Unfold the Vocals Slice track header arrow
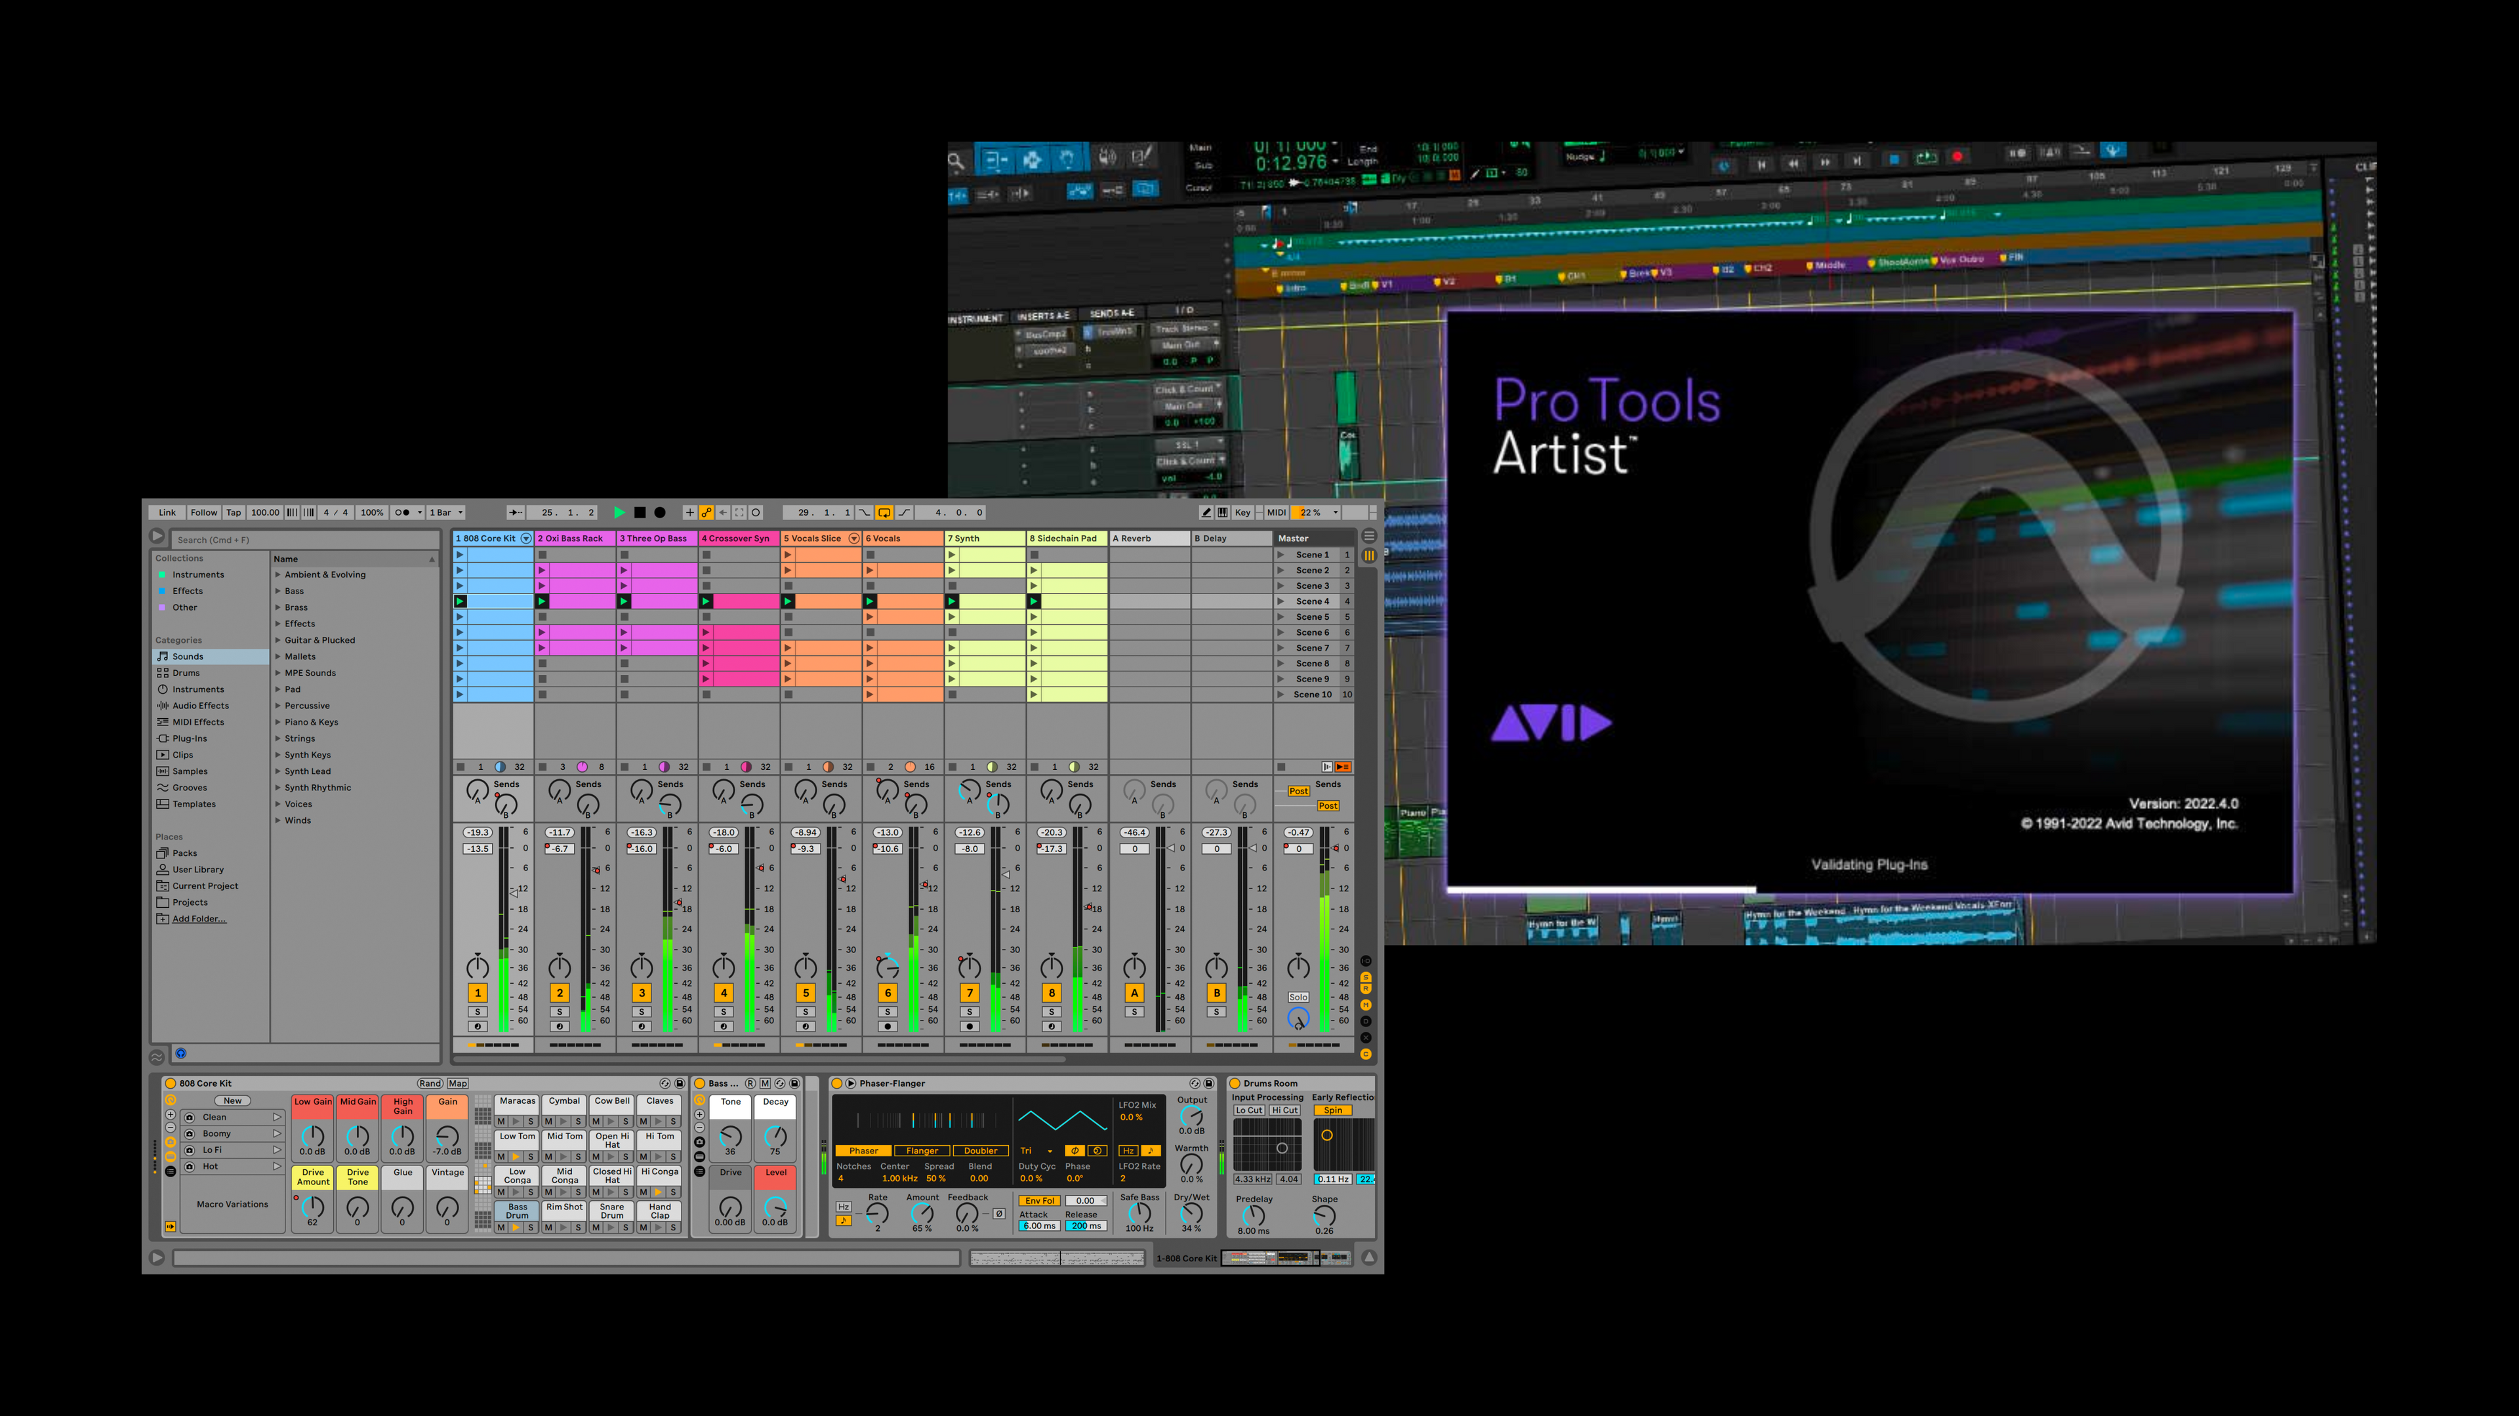This screenshot has width=2519, height=1416. tap(853, 539)
